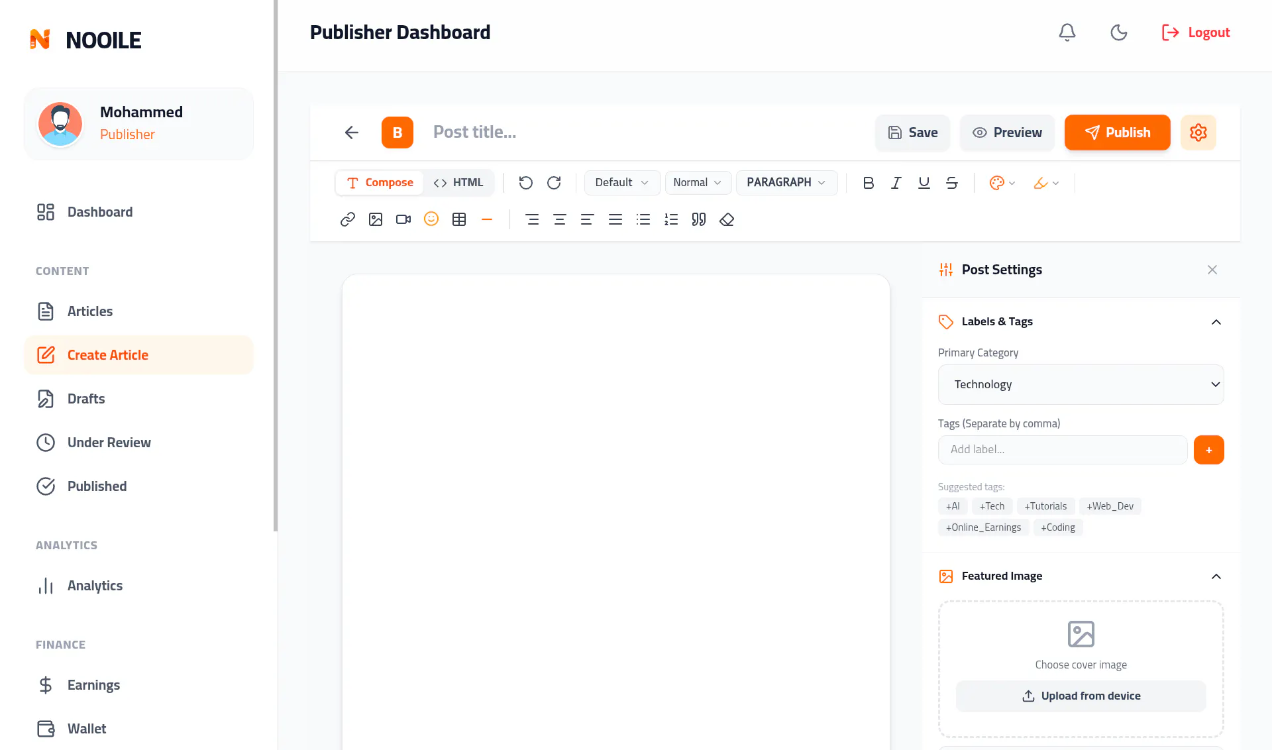This screenshot has height=750, width=1272.
Task: Toggle underline formatting
Action: pos(924,183)
